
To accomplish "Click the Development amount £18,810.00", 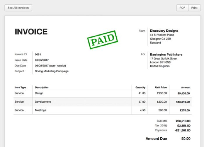I will tap(183, 102).
